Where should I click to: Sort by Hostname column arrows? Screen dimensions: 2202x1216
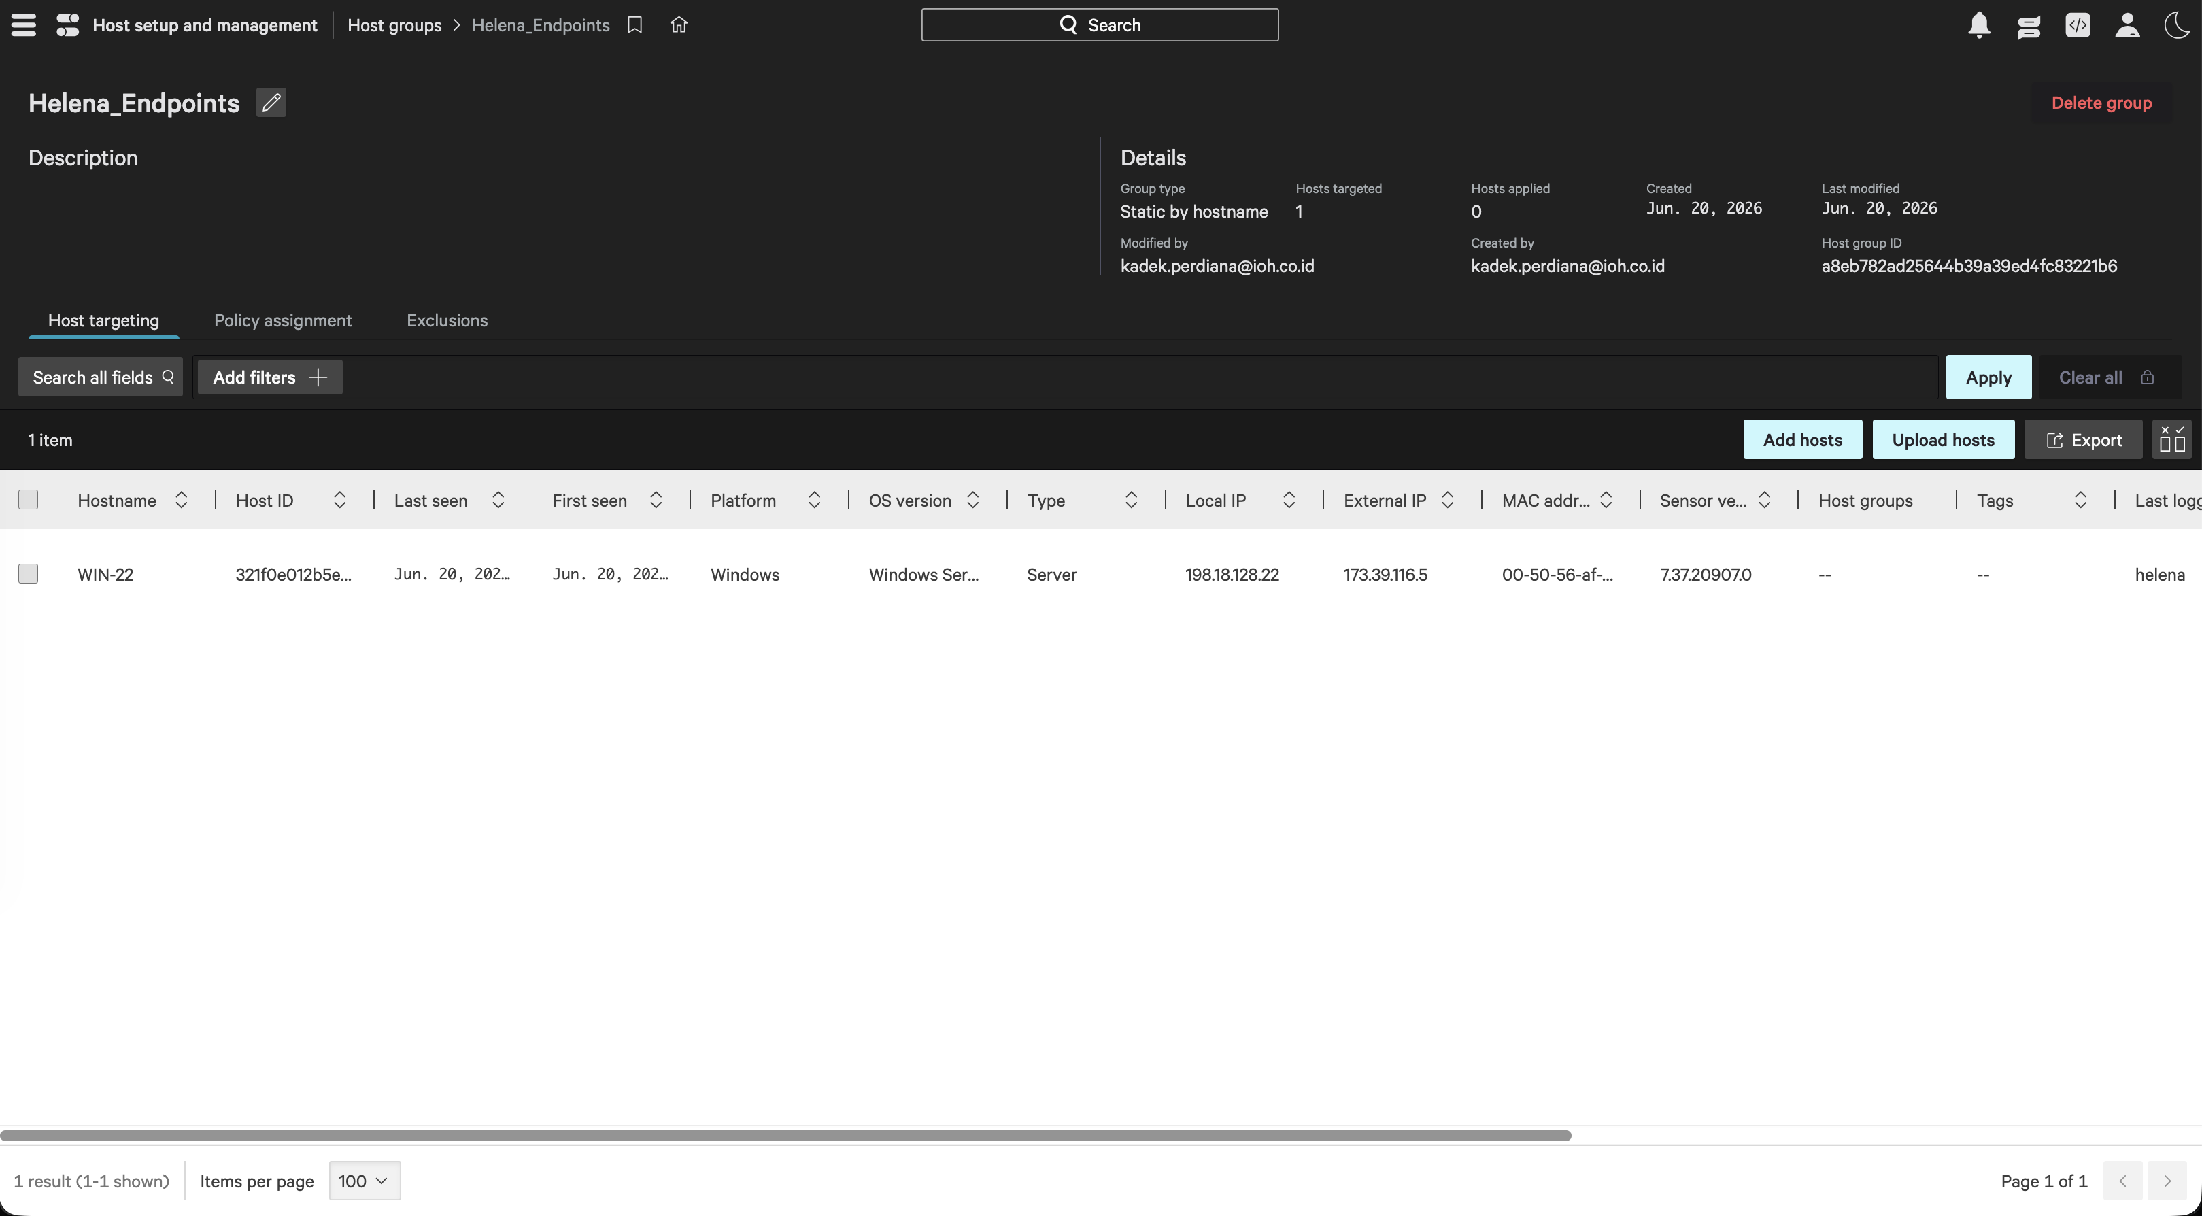click(181, 501)
